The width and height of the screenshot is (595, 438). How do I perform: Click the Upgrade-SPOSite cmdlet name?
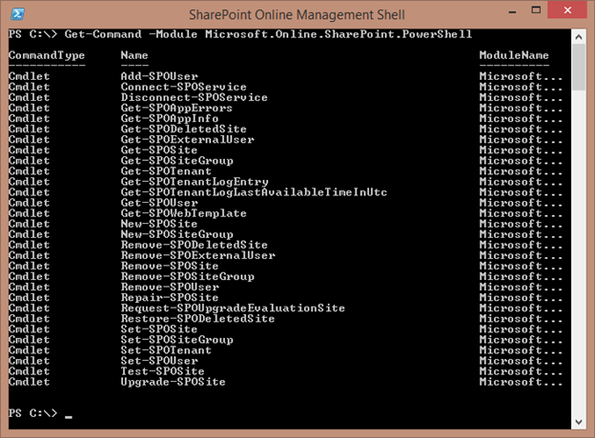[173, 382]
